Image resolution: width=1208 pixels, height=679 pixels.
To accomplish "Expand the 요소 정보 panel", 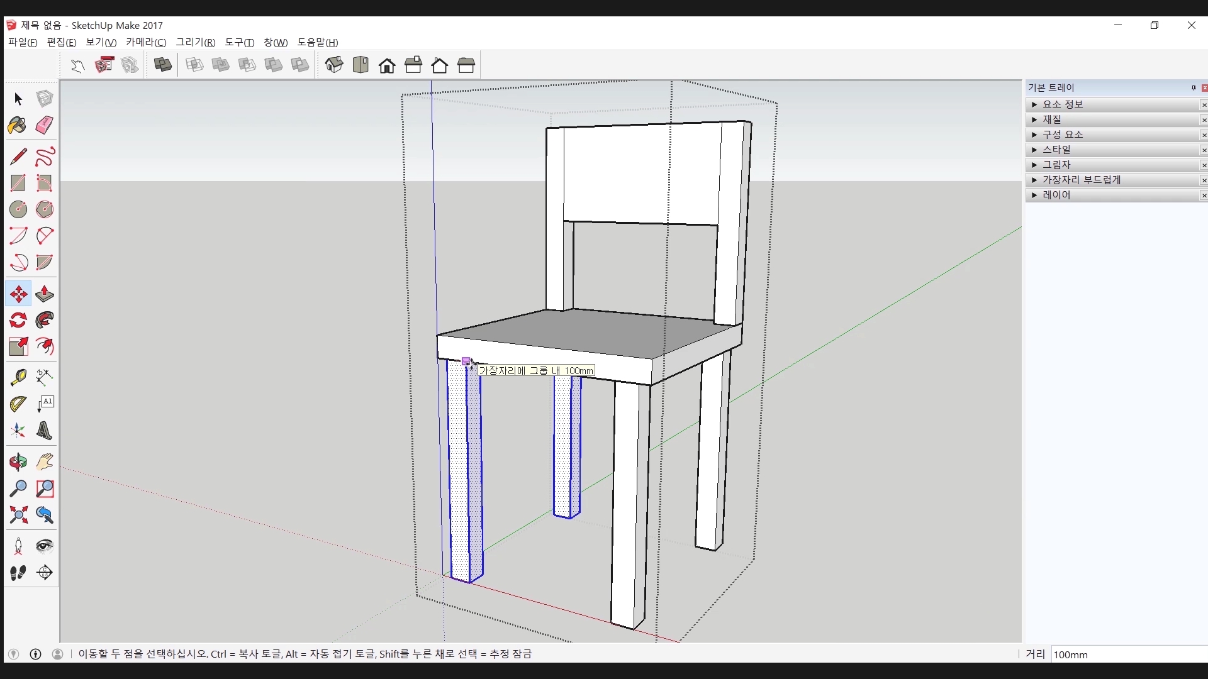I will pos(1063,104).
